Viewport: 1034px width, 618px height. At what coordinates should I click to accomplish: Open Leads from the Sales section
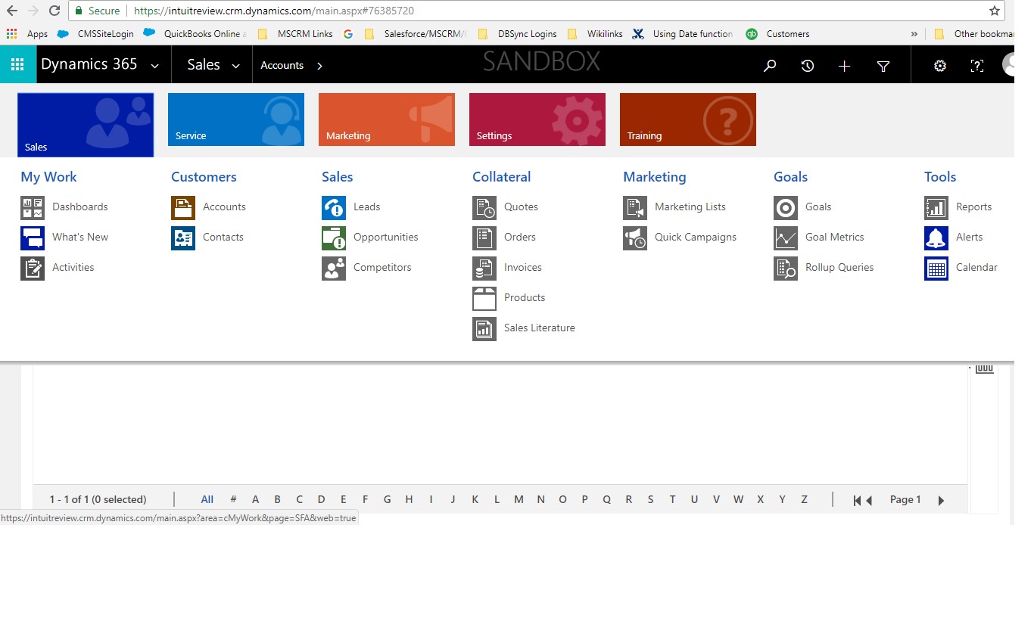(x=366, y=207)
